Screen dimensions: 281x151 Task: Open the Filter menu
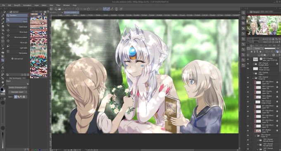tap(58, 5)
